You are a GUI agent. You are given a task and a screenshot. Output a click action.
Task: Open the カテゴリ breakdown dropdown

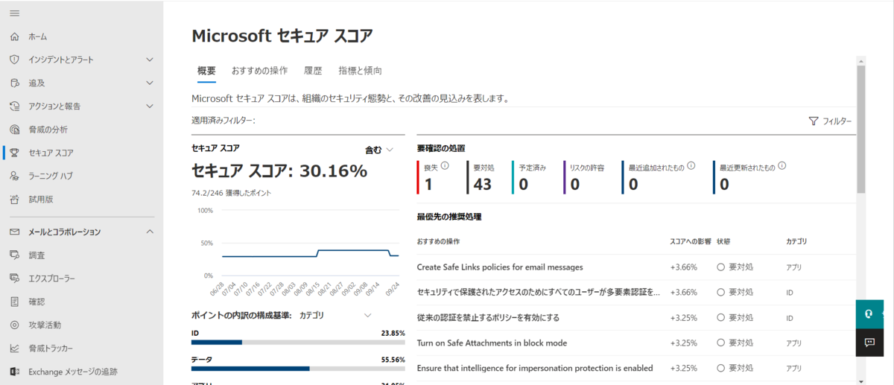pyautogui.click(x=335, y=316)
